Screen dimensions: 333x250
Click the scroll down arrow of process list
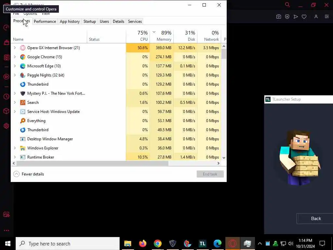pyautogui.click(x=224, y=158)
